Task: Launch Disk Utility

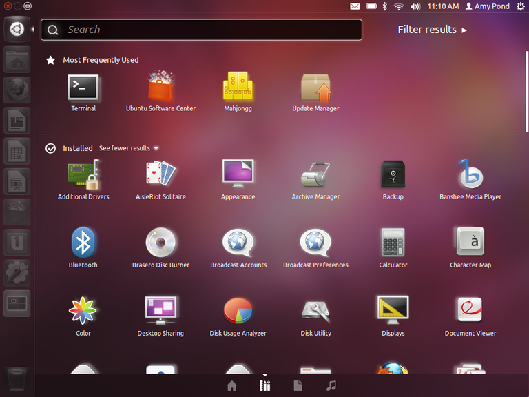Action: click(x=315, y=312)
